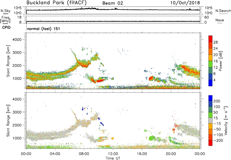Click the Buckland Park (fitACF) title
This screenshot has height=160, width=231.
point(57,3)
